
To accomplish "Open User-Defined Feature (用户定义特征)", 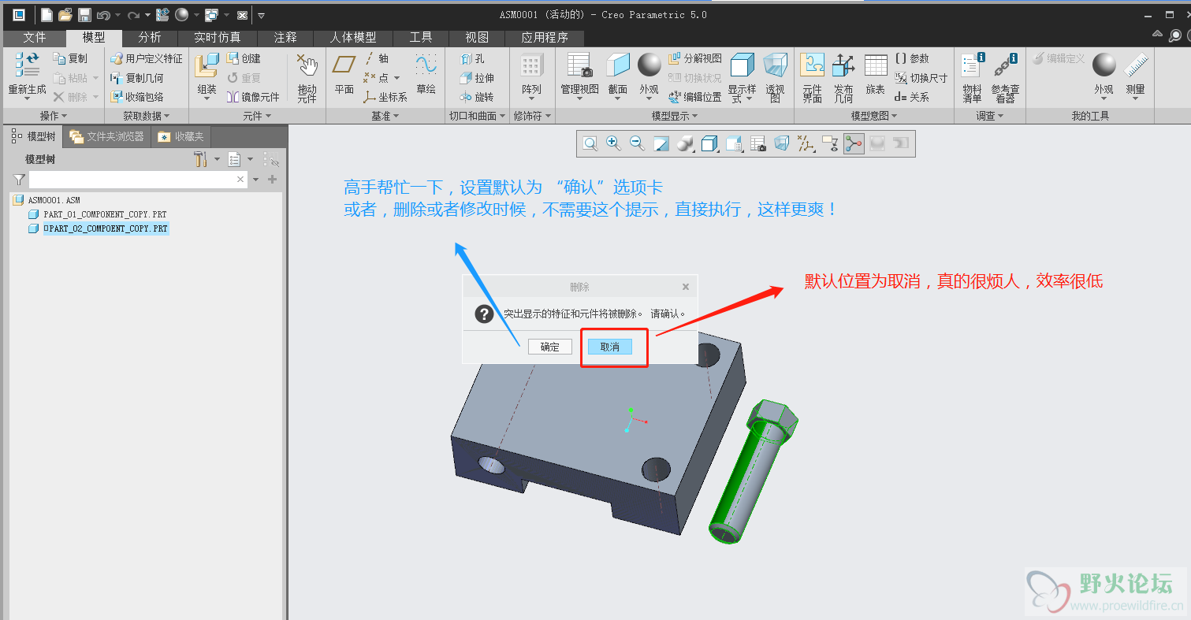I will tap(146, 58).
